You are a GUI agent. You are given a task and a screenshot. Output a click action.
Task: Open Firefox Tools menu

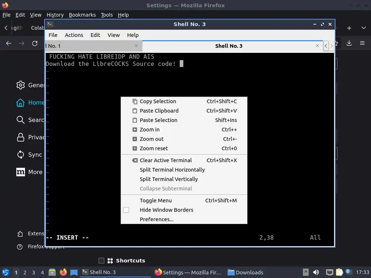click(x=107, y=15)
